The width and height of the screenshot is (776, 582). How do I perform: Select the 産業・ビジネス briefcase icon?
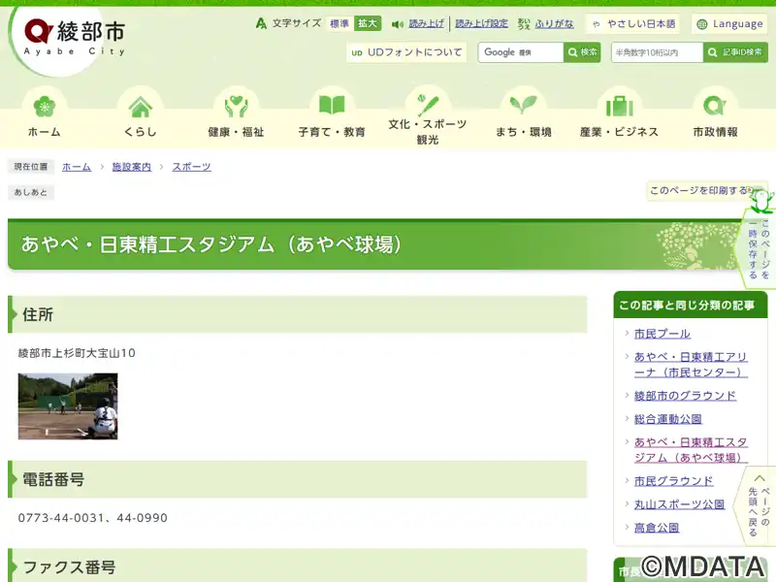coord(619,106)
